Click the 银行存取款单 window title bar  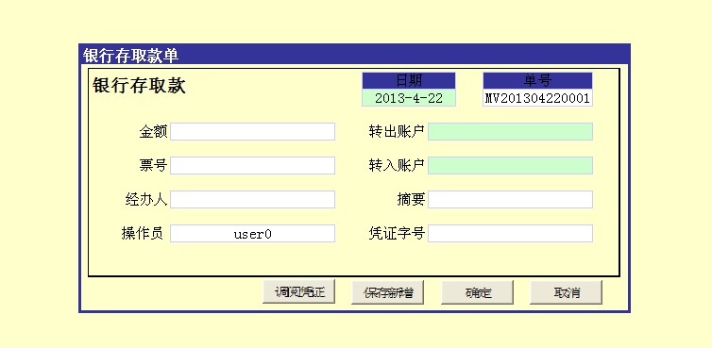pyautogui.click(x=355, y=55)
